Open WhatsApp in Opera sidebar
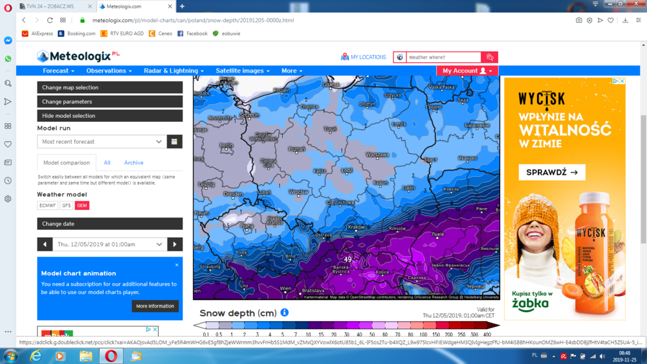Viewport: 647px width, 364px height. point(8,59)
